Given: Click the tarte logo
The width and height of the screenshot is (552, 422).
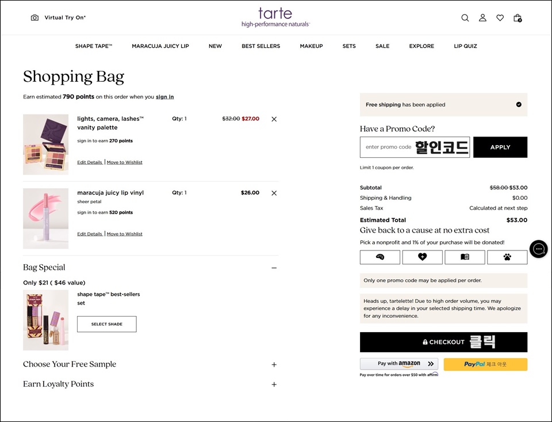Looking at the screenshot, I should [275, 17].
